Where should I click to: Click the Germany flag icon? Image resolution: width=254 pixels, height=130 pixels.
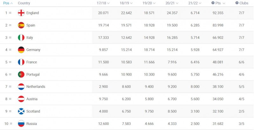coord(21,50)
